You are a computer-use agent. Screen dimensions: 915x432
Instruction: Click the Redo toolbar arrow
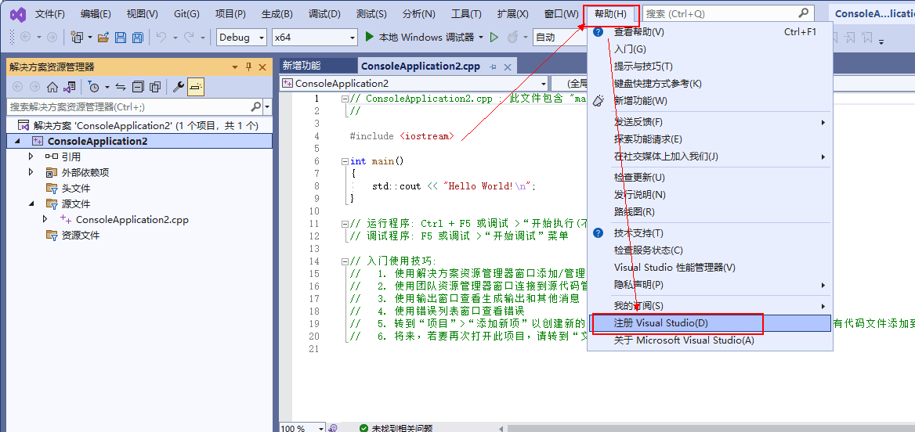(189, 38)
